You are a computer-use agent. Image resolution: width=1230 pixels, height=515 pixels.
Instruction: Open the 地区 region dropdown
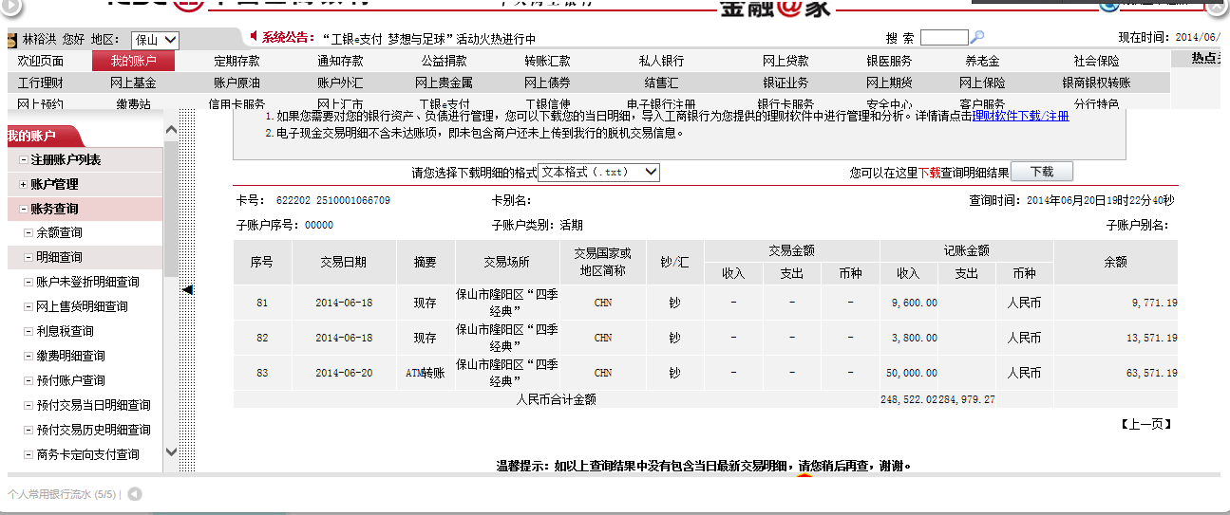coord(156,40)
